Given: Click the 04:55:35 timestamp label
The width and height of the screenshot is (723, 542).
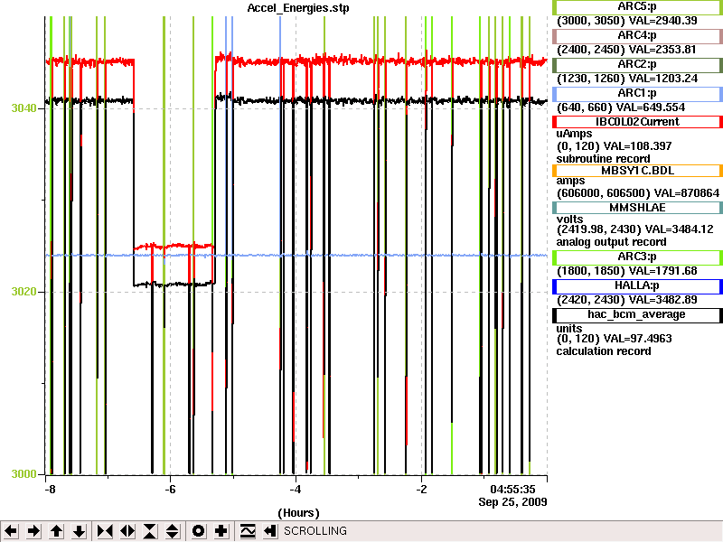Looking at the screenshot, I should [512, 490].
